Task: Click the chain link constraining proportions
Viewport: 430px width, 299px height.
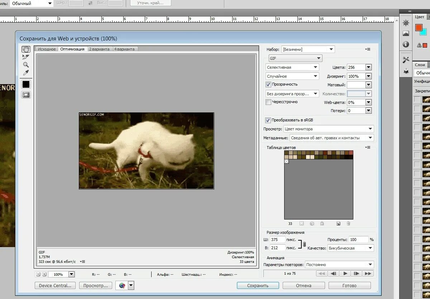Action: point(304,244)
